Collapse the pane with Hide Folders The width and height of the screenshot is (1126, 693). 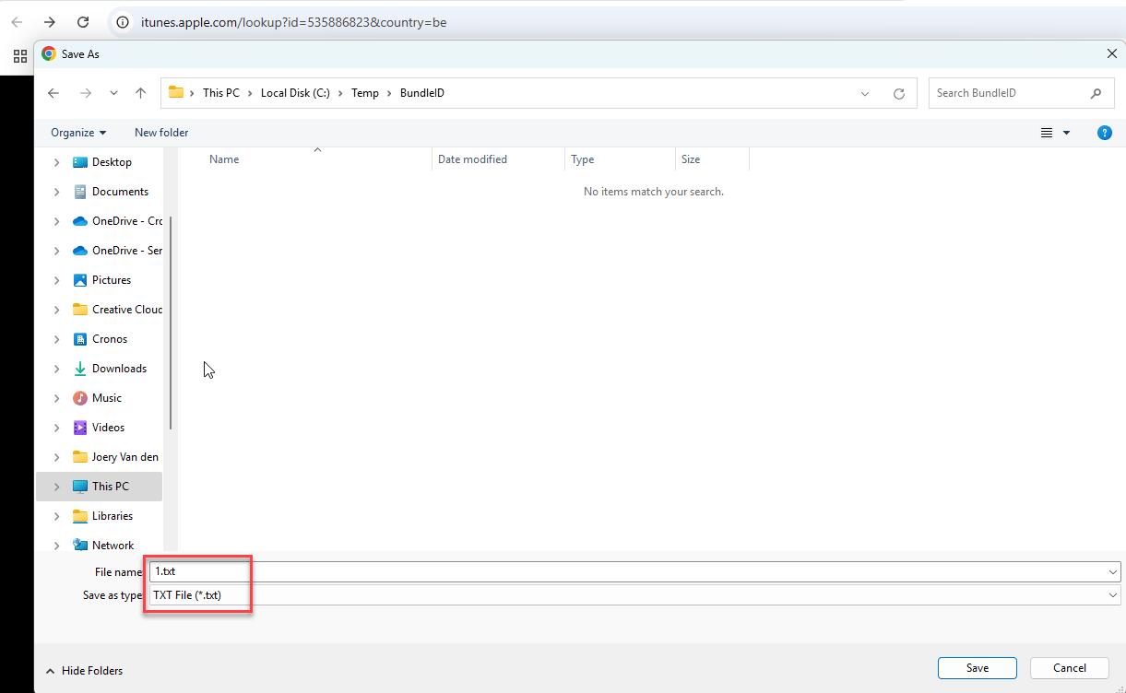(84, 671)
